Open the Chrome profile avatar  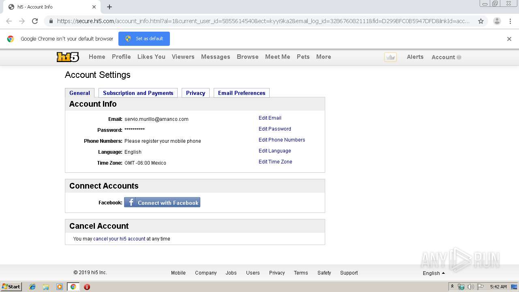497,21
